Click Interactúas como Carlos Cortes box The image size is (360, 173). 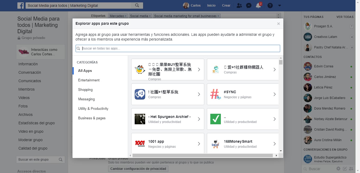[x=40, y=52]
